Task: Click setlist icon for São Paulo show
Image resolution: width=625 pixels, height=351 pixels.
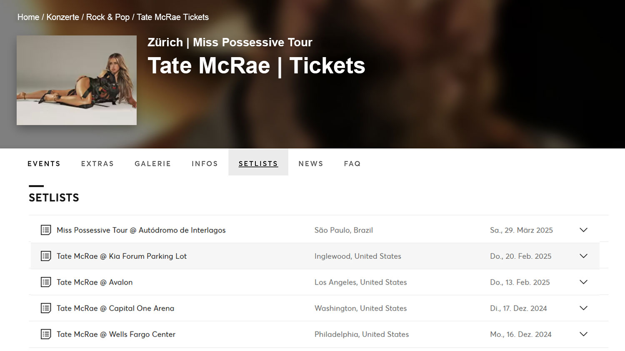Action: click(46, 230)
